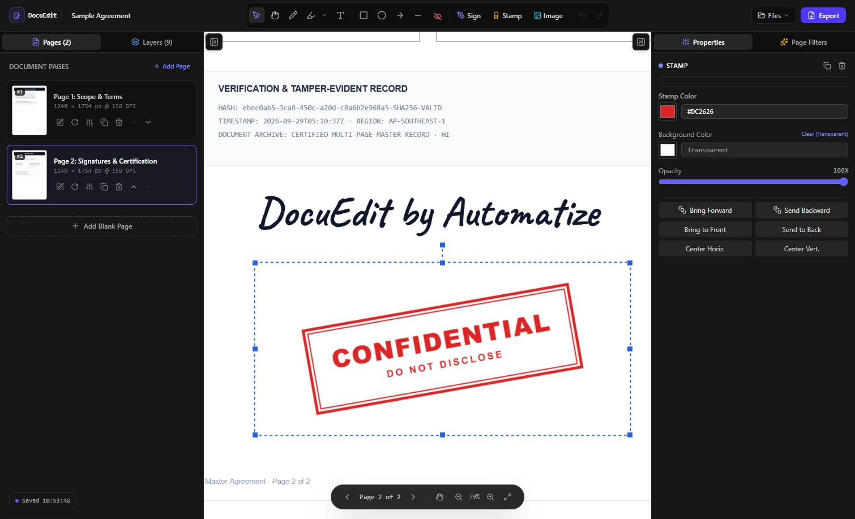Rotate Page 1 using rotate icon
The width and height of the screenshot is (855, 519).
[x=75, y=122]
